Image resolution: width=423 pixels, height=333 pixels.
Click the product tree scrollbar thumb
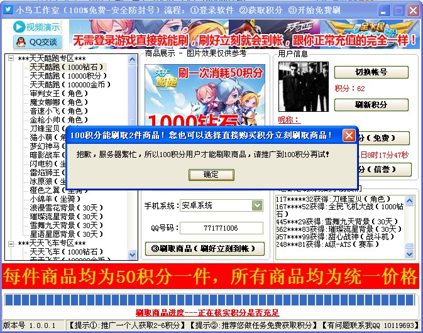coord(132,96)
